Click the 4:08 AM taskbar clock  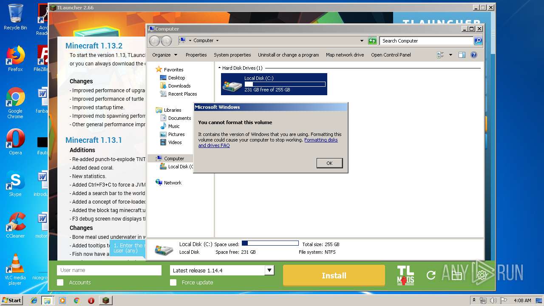pyautogui.click(x=522, y=300)
